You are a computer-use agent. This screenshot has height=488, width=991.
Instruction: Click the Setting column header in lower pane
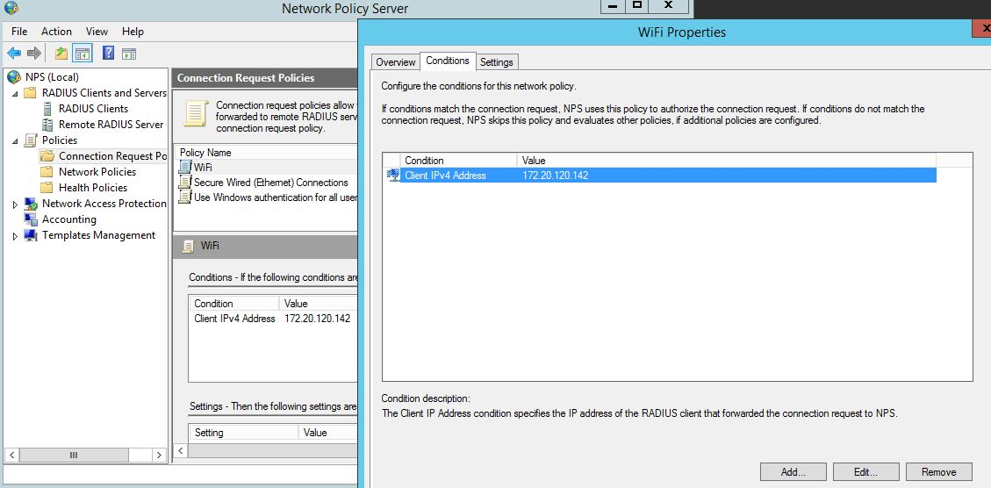(243, 433)
